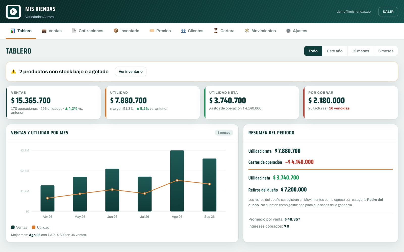This screenshot has height=252, width=404.
Task: Click the SALIR button
Action: 388,12
